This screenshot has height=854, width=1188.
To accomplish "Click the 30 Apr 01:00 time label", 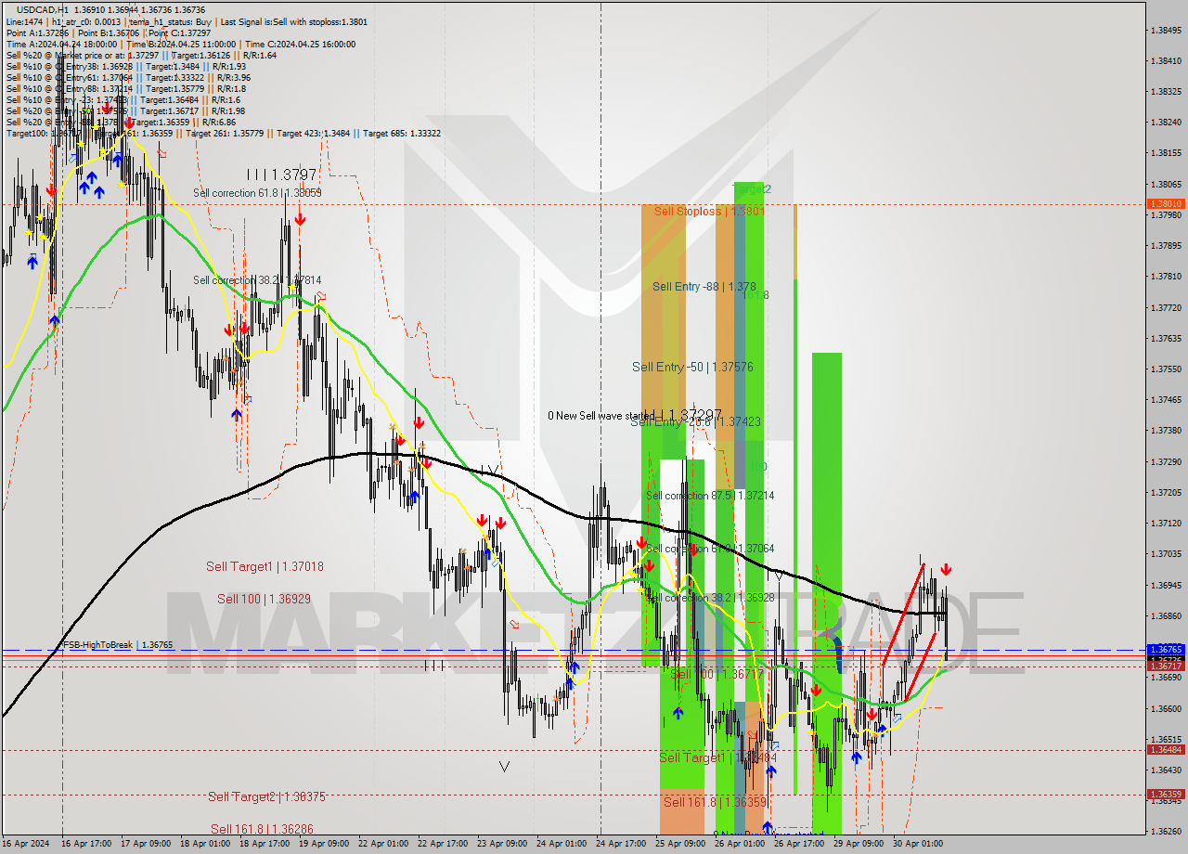I will [x=918, y=844].
